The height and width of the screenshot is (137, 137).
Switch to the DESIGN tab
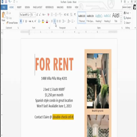(x=27, y=7)
